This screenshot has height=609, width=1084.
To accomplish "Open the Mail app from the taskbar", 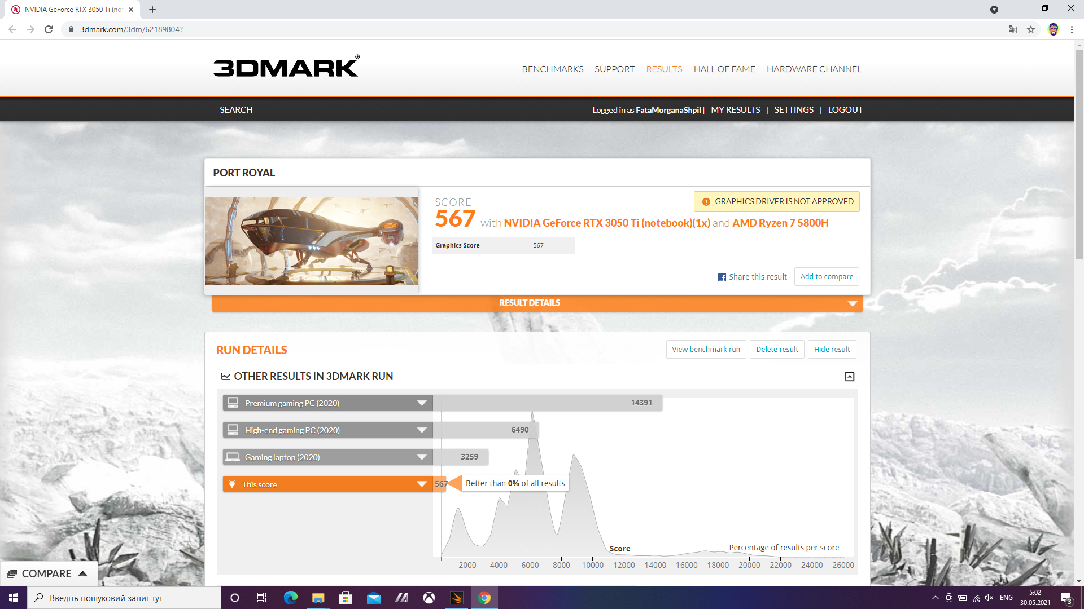I will pyautogui.click(x=374, y=598).
